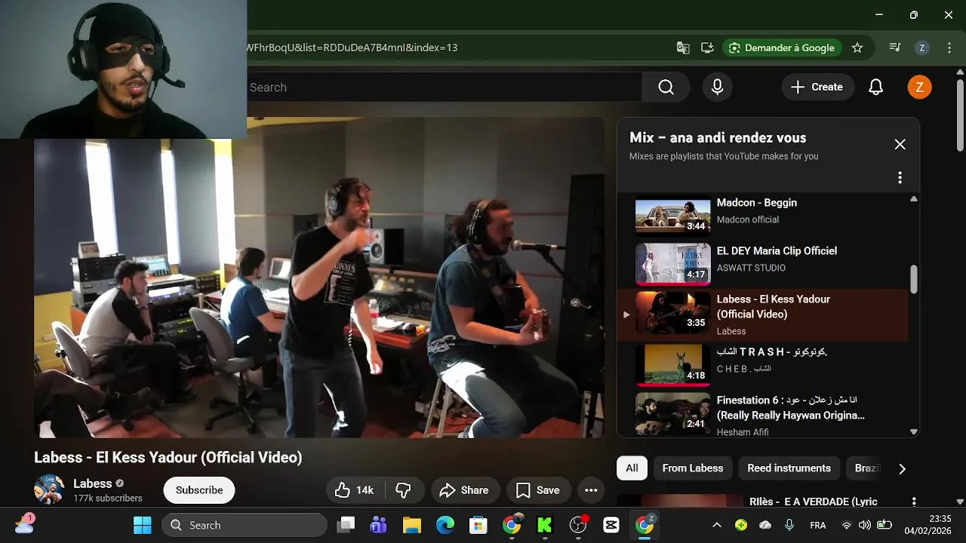Open Task View on the taskbar
The height and width of the screenshot is (543, 966).
tap(346, 525)
